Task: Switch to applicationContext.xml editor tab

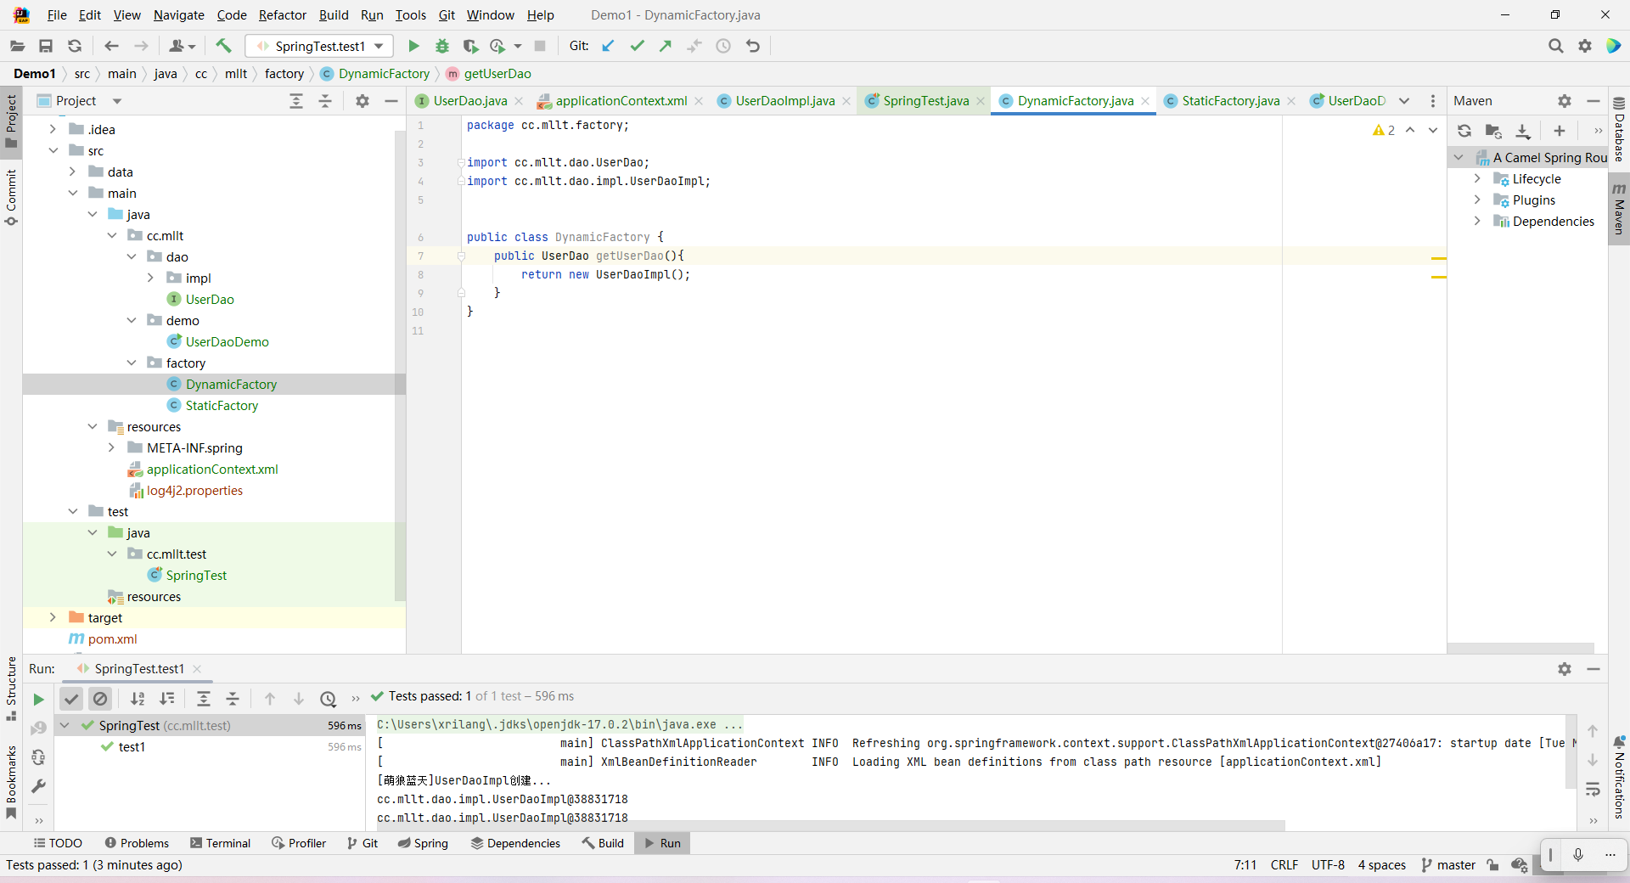Action: [621, 101]
